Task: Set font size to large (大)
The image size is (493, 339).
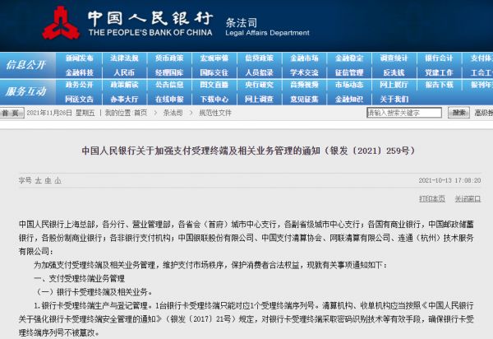Action: (x=37, y=179)
